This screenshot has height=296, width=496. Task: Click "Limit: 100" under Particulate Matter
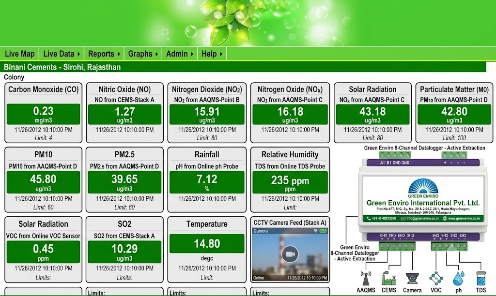pos(454,138)
